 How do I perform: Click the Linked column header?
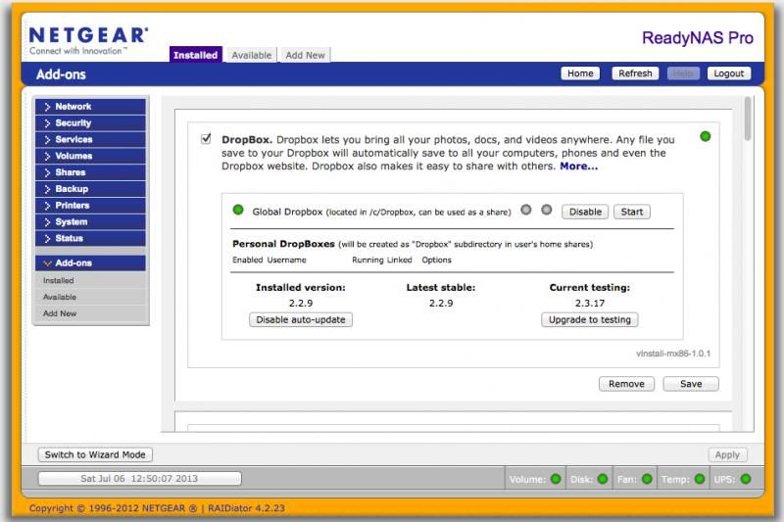point(399,260)
